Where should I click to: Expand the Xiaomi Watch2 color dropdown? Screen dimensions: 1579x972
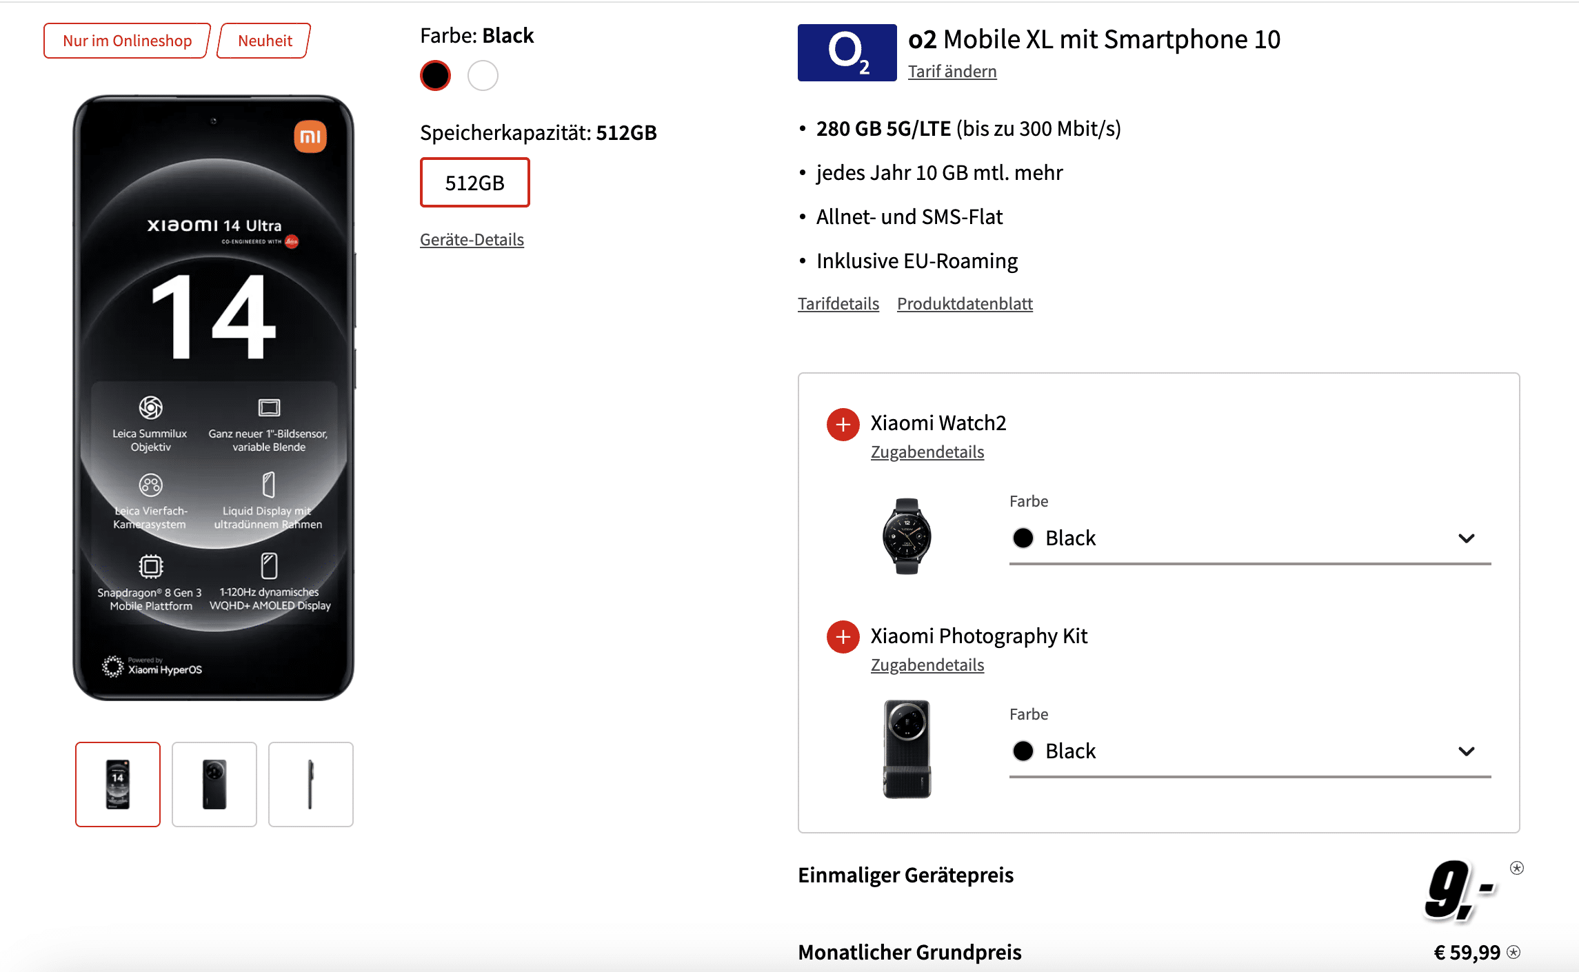click(x=1249, y=538)
